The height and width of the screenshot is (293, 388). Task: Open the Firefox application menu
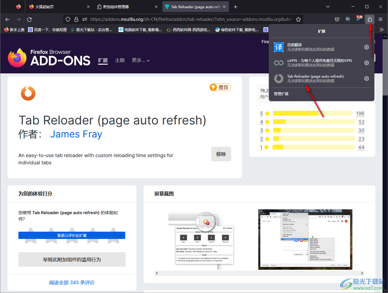380,19
